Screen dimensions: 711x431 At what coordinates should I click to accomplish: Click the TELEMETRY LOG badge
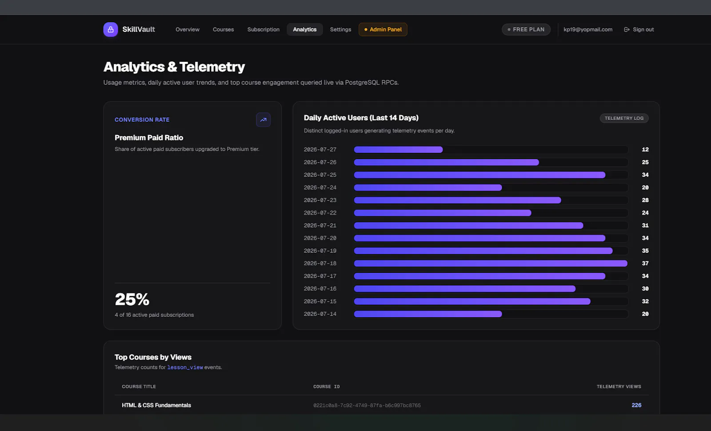[x=624, y=118]
